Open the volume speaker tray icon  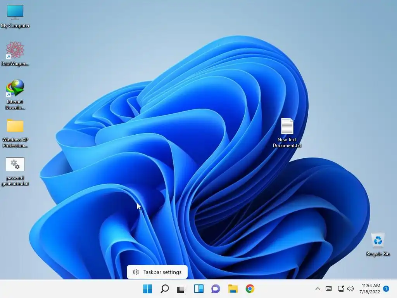click(x=350, y=289)
